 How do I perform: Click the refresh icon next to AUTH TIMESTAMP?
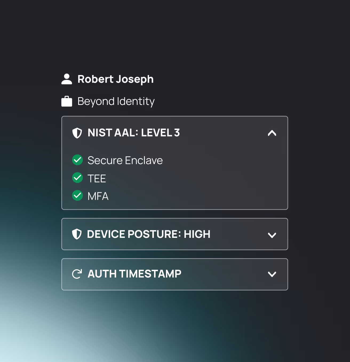click(x=77, y=274)
